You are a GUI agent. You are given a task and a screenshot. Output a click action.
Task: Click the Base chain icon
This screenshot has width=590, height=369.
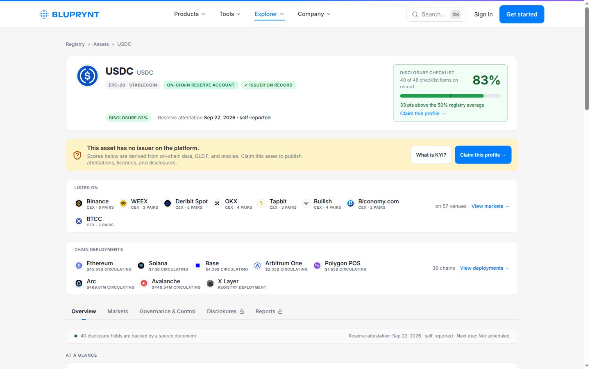[x=197, y=266]
